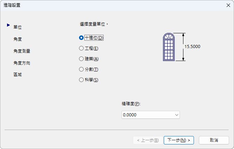The height and width of the screenshot is (149, 234).
Task: Click the dropdown arrow beside 0.0000
Action: tap(176, 115)
